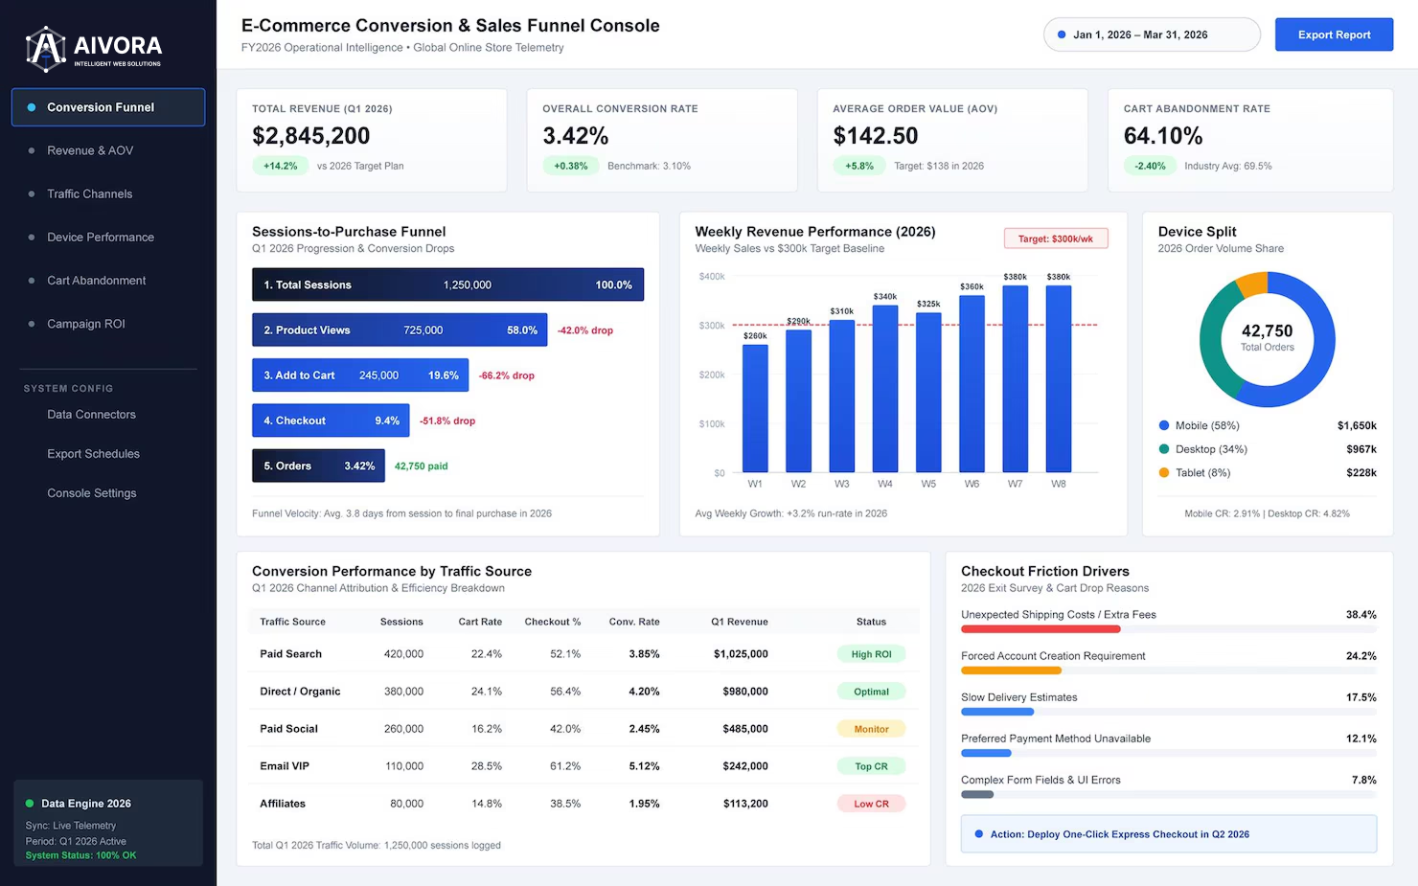Select the Affiliates row name
This screenshot has height=886, width=1418.
point(283,804)
